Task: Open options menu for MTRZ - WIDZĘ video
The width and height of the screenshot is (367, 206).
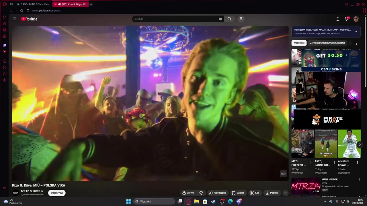Action: [359, 180]
